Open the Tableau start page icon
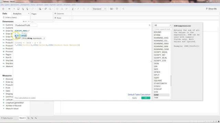Viewport: 220px width, 123px height. (3, 9)
